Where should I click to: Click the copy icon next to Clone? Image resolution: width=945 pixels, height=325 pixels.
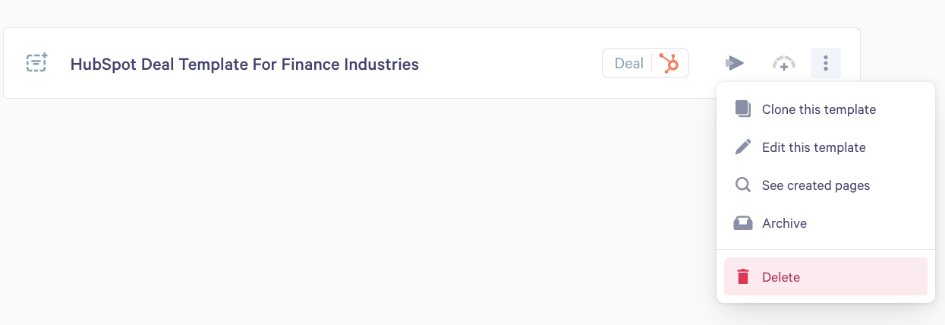743,109
